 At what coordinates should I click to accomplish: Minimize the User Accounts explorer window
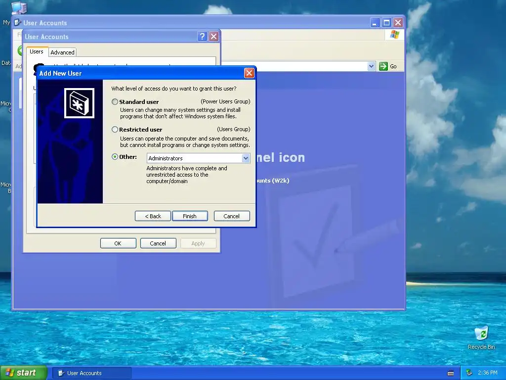click(375, 23)
